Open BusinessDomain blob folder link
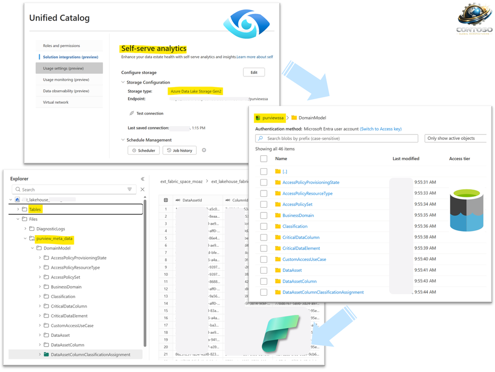This screenshot has height=372, width=495. 298,216
